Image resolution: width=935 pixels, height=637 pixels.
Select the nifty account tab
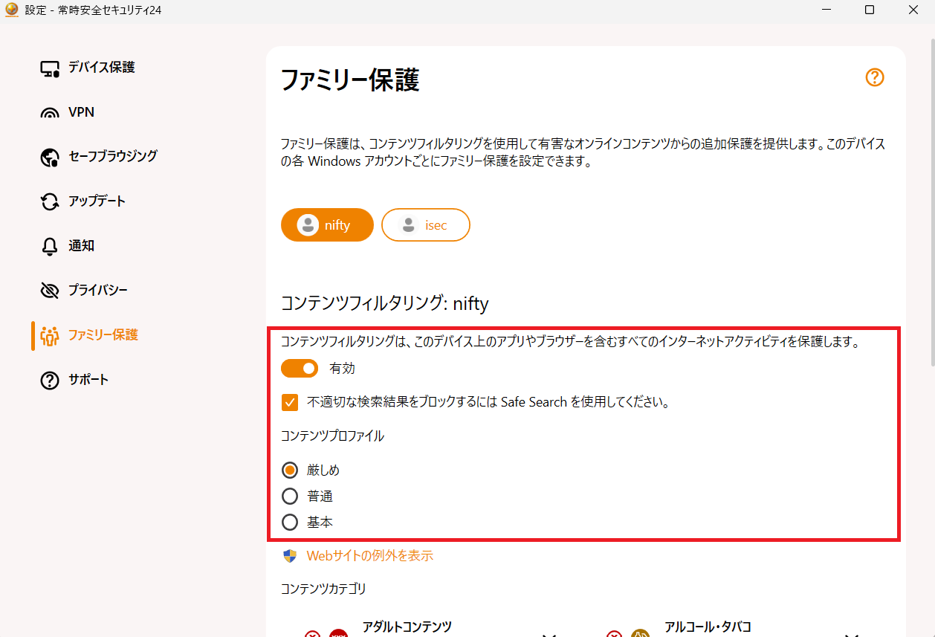tap(327, 224)
